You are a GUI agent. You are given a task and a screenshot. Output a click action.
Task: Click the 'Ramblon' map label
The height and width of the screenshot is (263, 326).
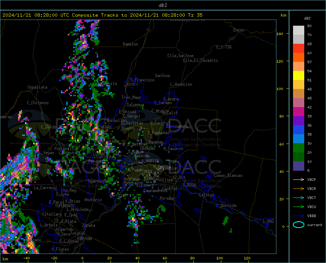pos(130,44)
